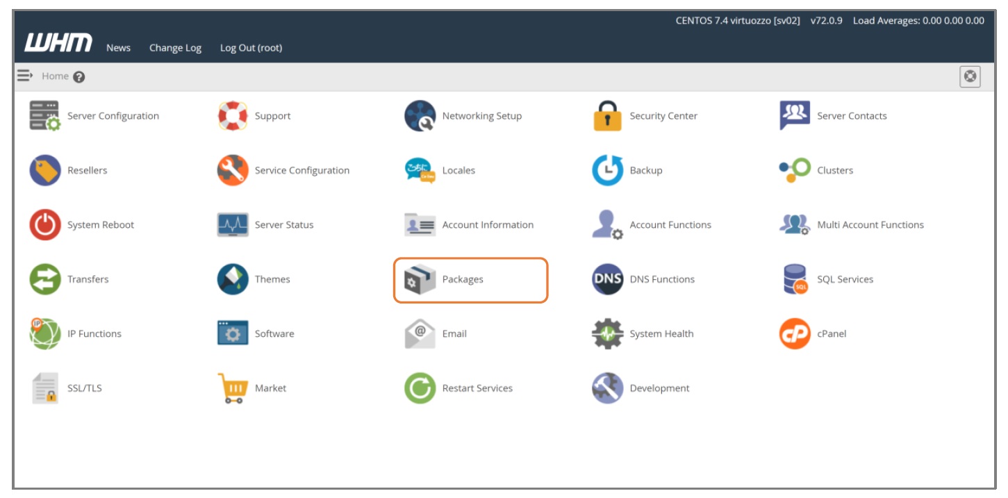This screenshot has height=498, width=1008.
Task: Click the Account Information card icon
Action: [x=420, y=225]
